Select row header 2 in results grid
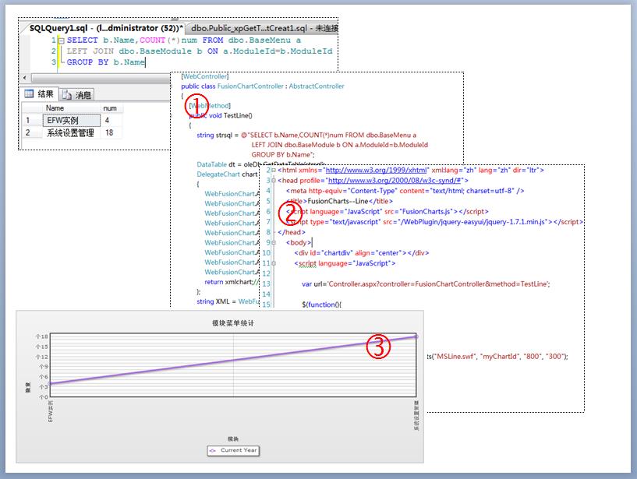637x479 pixels. (32, 132)
